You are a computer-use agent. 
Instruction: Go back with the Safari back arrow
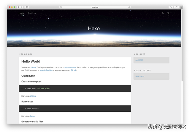pos(18,7)
